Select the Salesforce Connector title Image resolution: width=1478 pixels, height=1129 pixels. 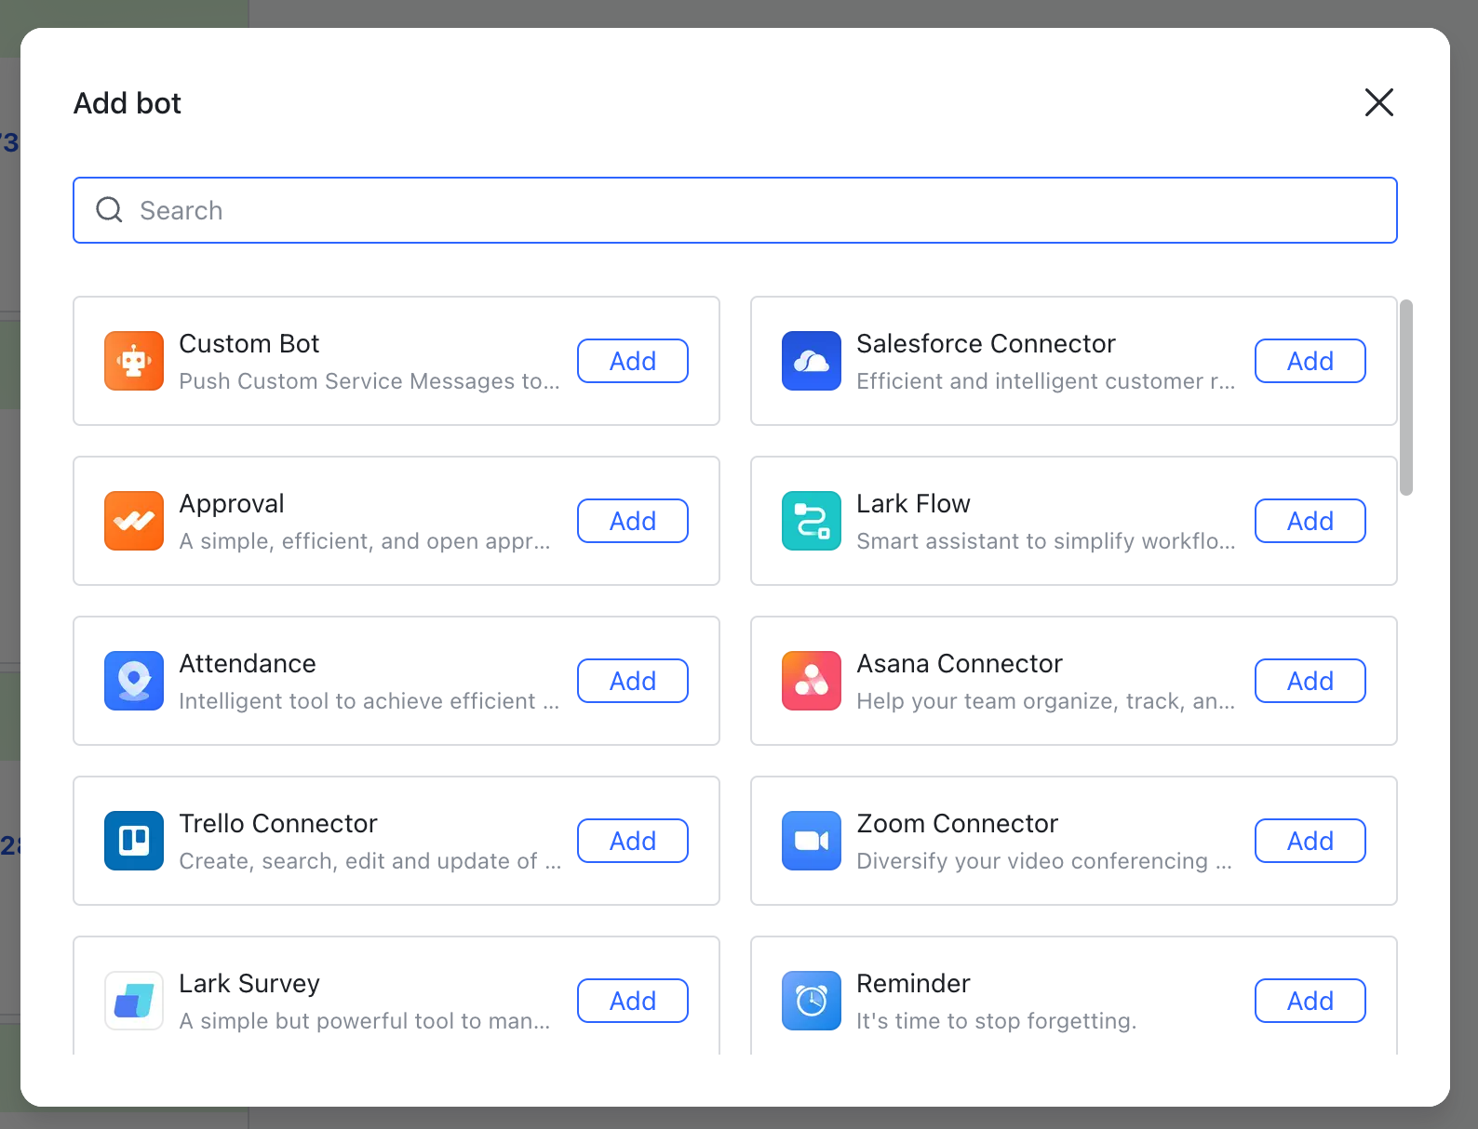tap(986, 344)
